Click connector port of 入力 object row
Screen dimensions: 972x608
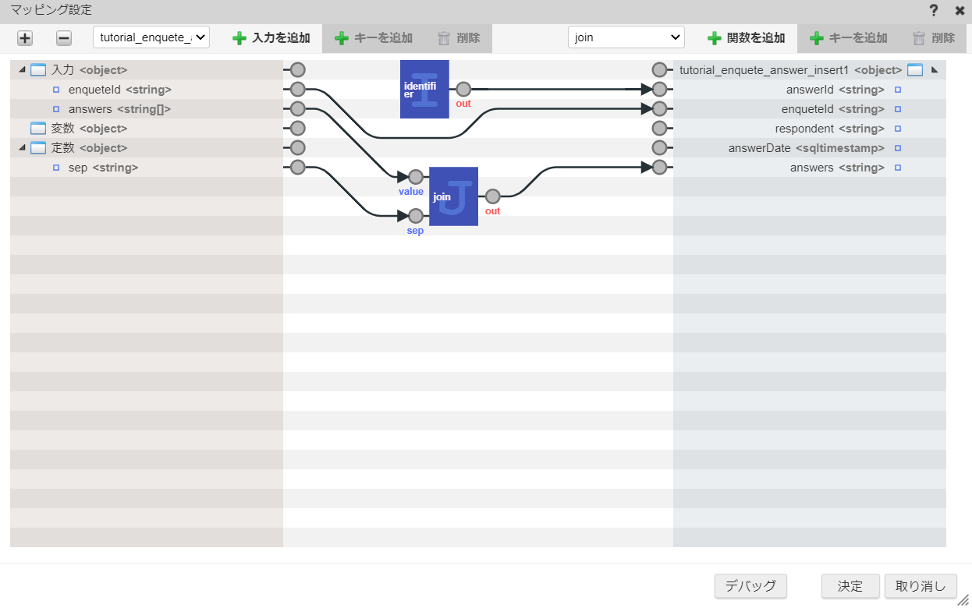coord(297,69)
